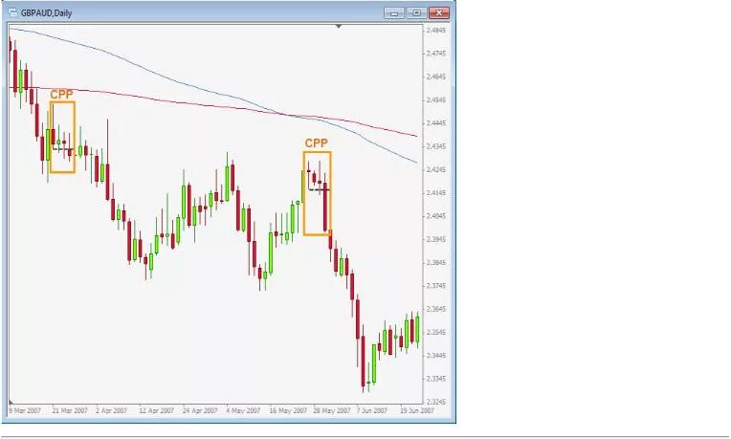
Task: Click the 2.4645 price label
Action: pos(436,77)
